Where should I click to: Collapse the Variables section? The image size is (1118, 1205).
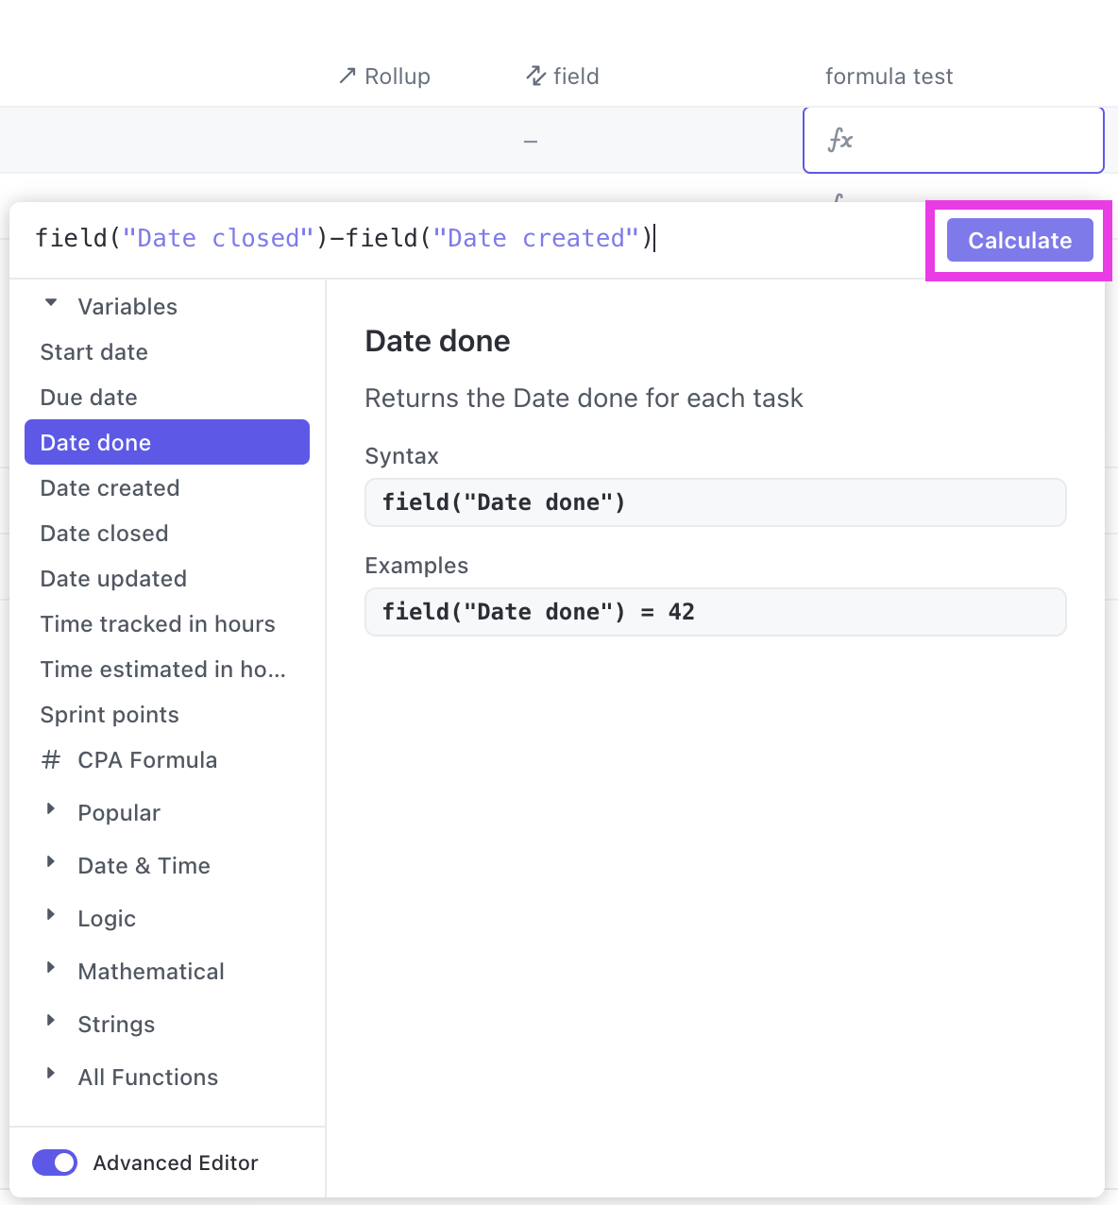click(x=51, y=302)
